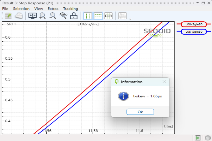Activate the Auto zoom tool
Viewport: 212px width, 141px height.
(x=63, y=15)
